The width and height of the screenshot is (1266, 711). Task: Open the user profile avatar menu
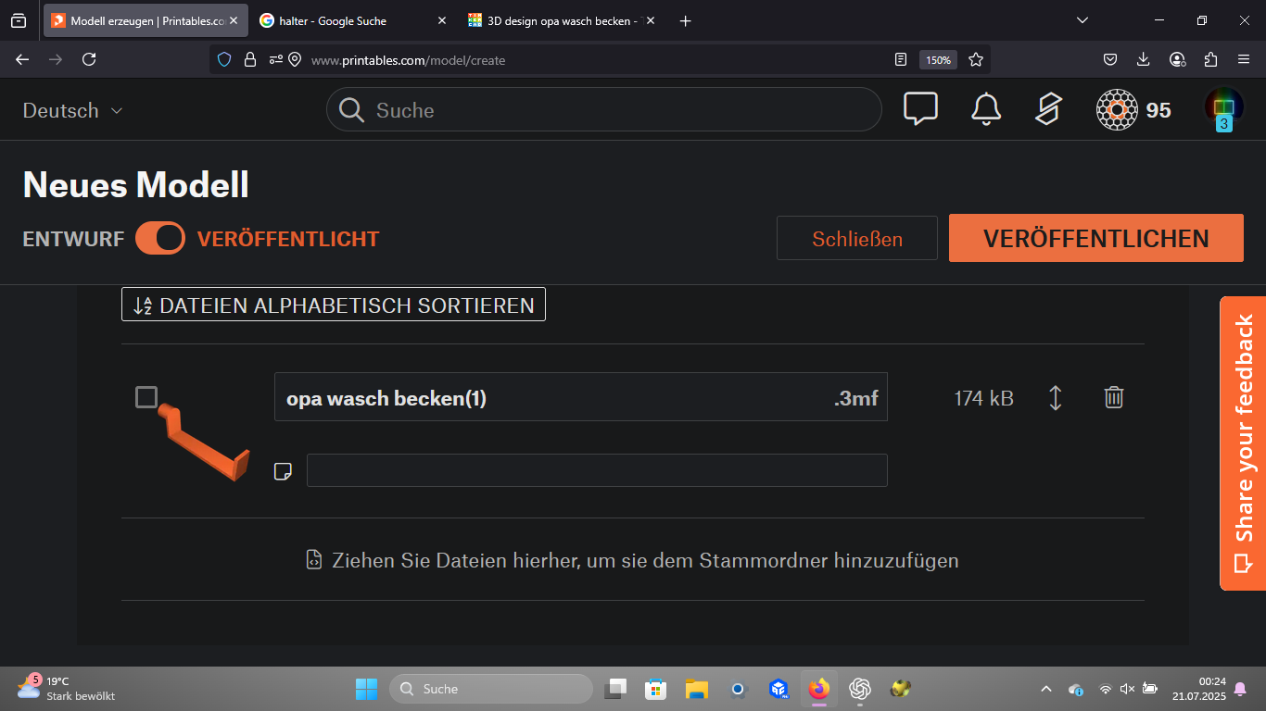coord(1223,107)
